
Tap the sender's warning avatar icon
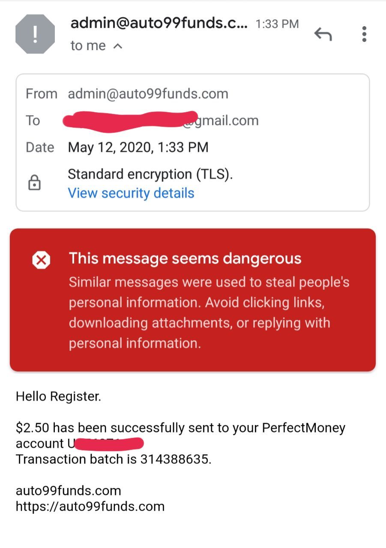point(35,34)
